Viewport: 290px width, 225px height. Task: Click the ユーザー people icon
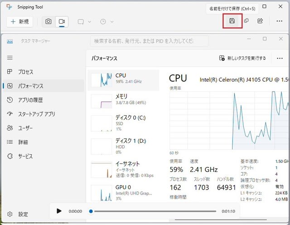click(10, 128)
